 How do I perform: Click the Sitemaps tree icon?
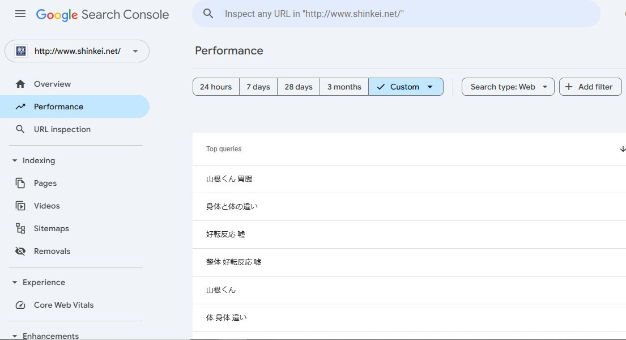(x=20, y=228)
